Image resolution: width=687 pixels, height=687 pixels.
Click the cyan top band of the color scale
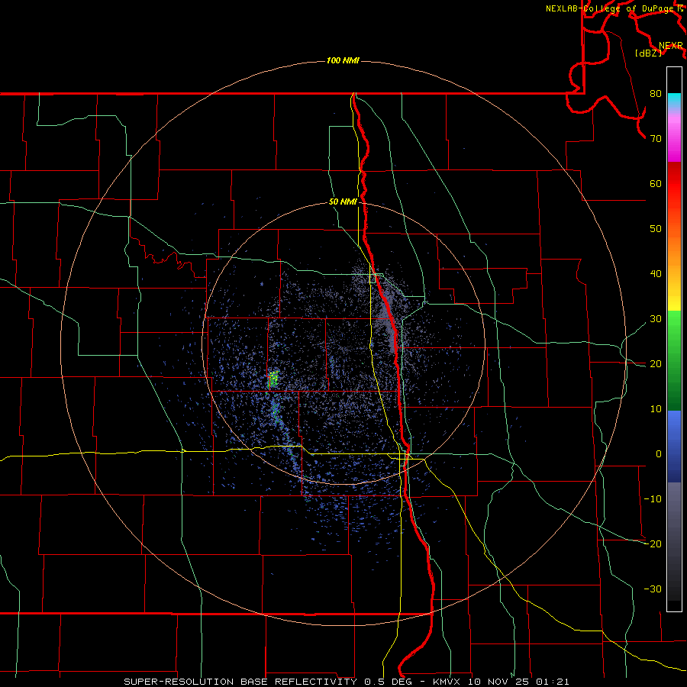tap(674, 100)
